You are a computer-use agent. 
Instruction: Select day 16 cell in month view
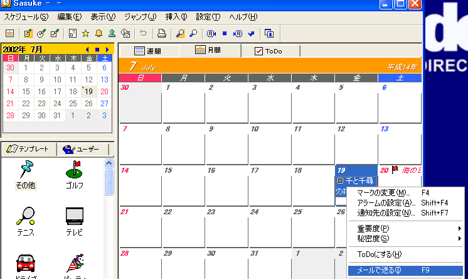[x=226, y=186]
